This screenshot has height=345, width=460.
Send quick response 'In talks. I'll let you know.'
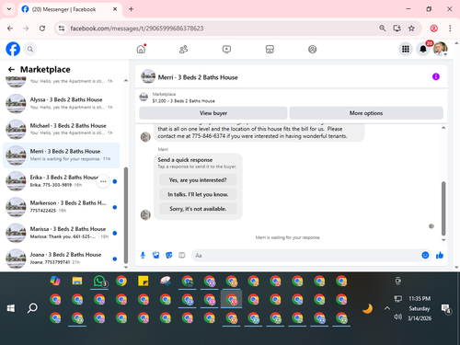198,194
